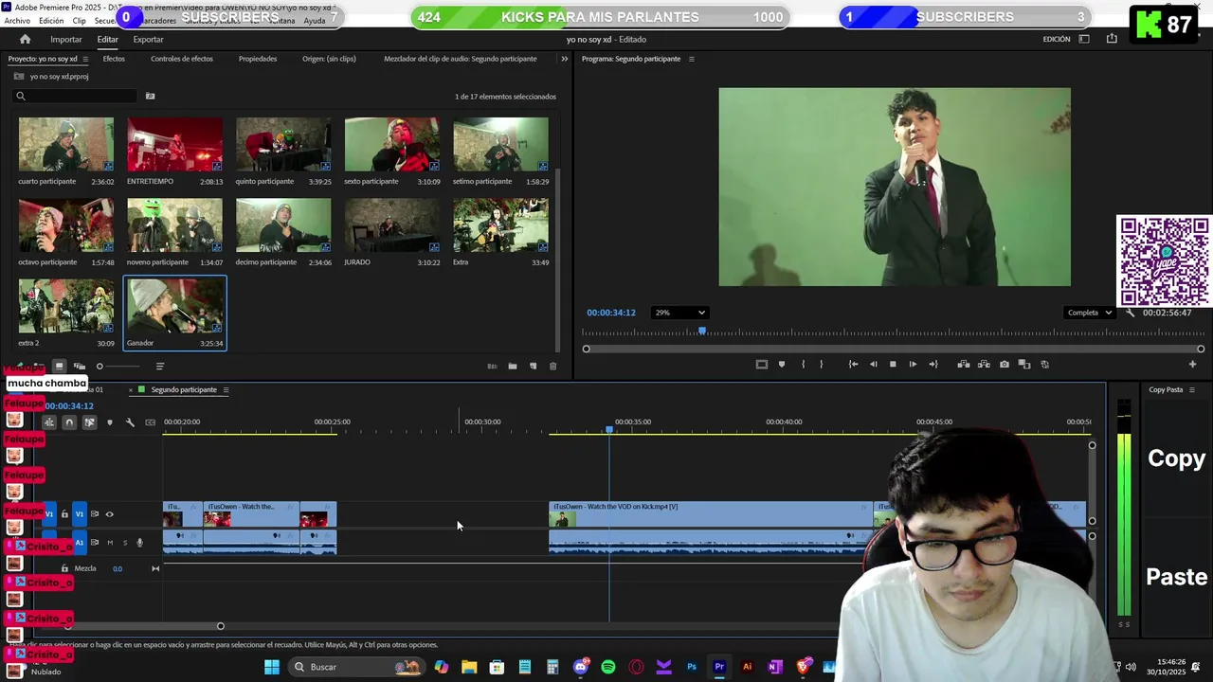Open Spotify from taskbar
The image size is (1213, 682).
[x=608, y=667]
